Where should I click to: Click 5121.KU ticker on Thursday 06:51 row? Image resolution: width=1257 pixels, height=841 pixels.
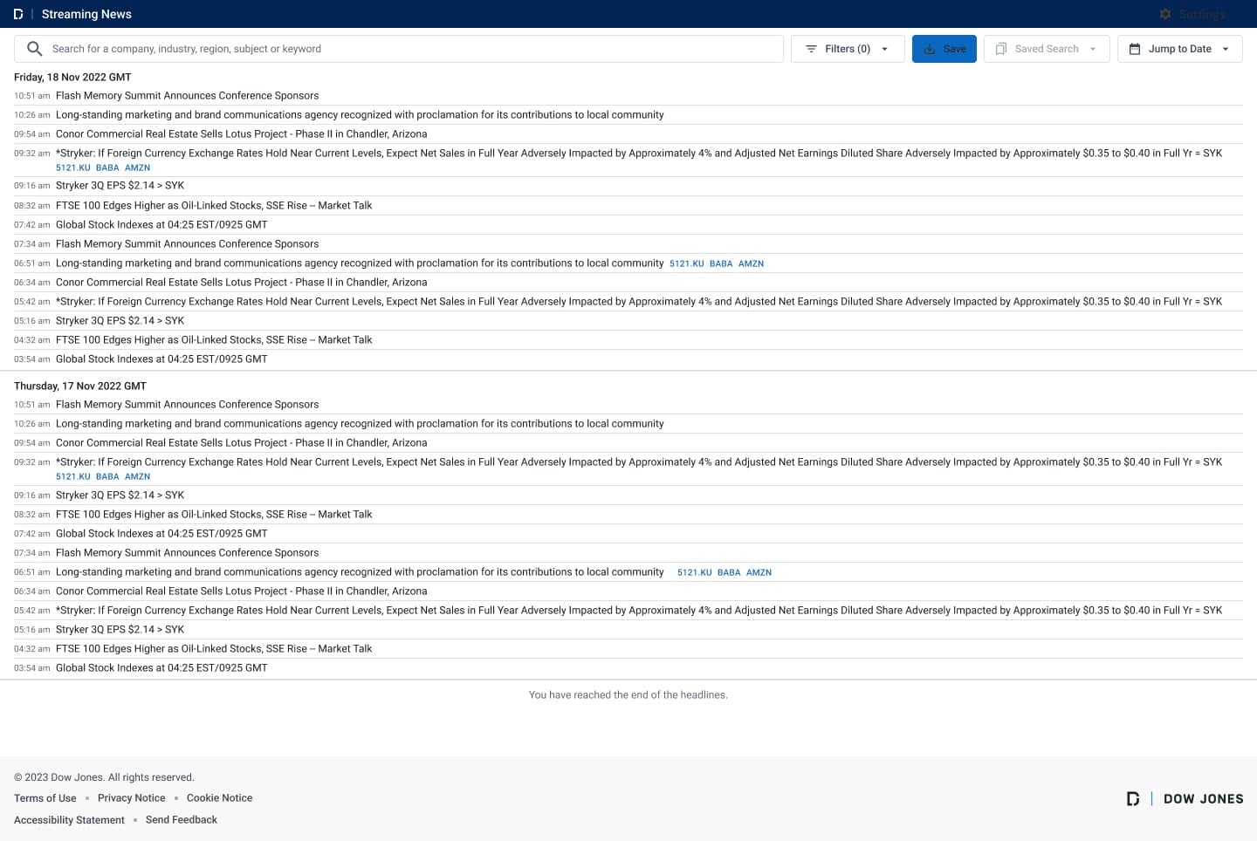coord(695,572)
